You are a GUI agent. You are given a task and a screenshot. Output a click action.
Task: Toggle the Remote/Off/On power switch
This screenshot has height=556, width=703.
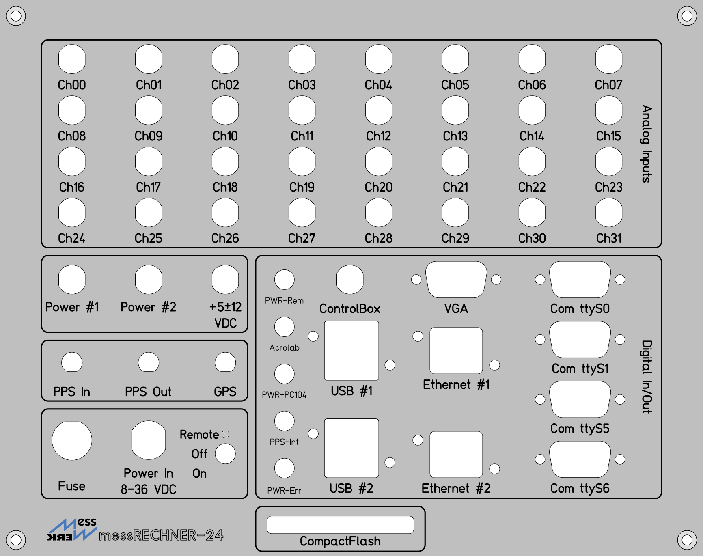pos(225,454)
